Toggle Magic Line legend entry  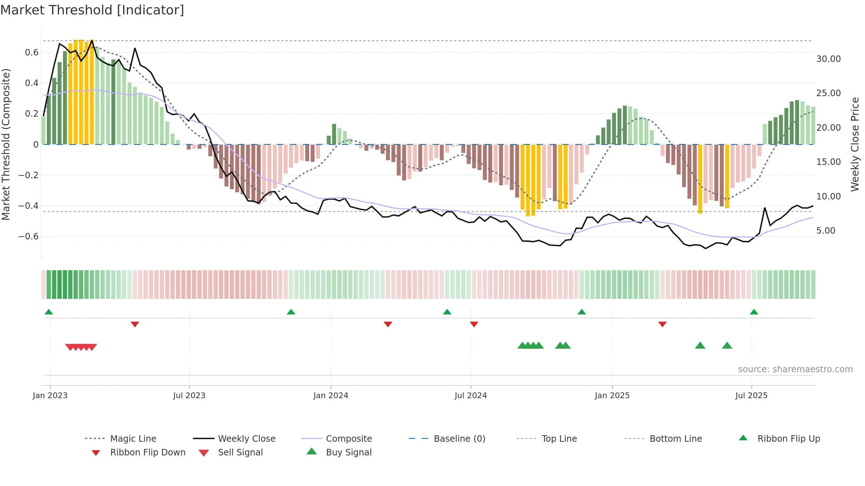click(121, 438)
